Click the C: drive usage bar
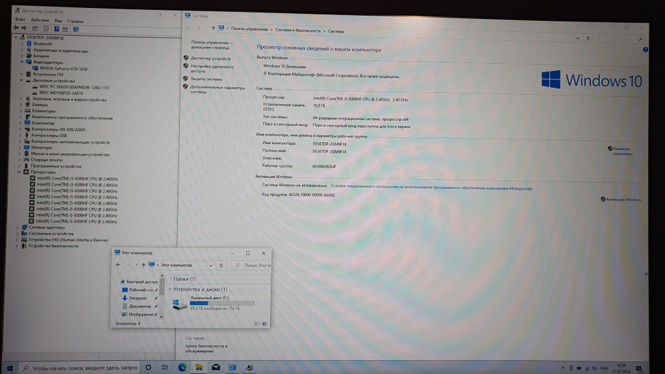Screen dimensions: 665x374 [x=222, y=304]
